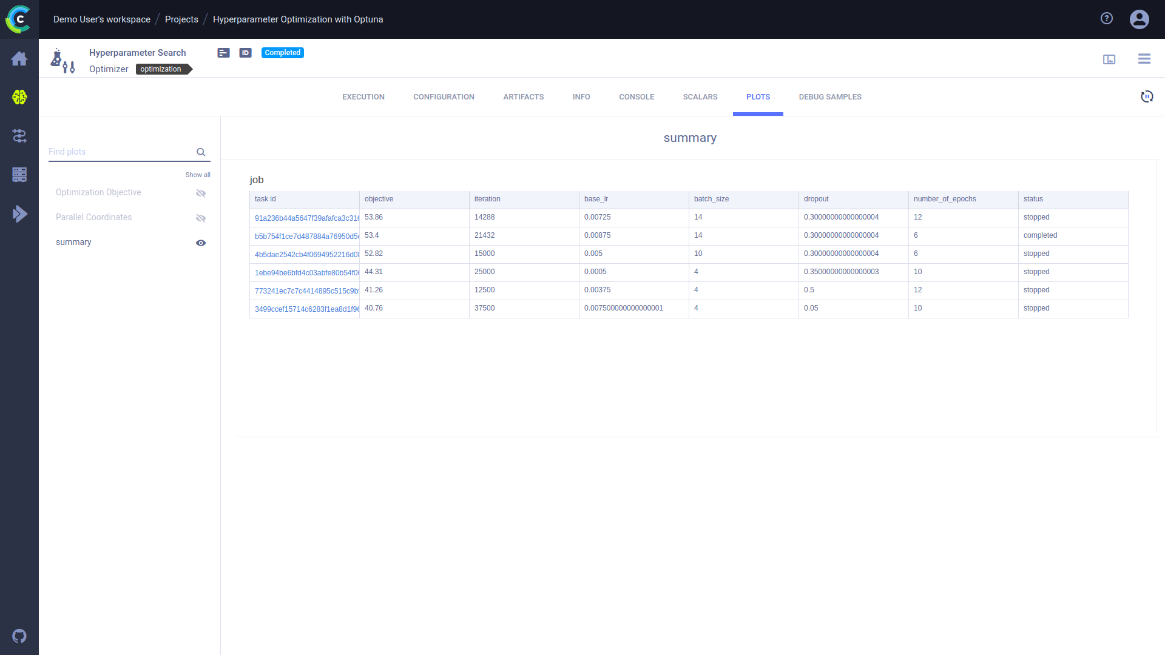The image size is (1165, 655).
Task: Click the Completed status badge
Action: 282,53
